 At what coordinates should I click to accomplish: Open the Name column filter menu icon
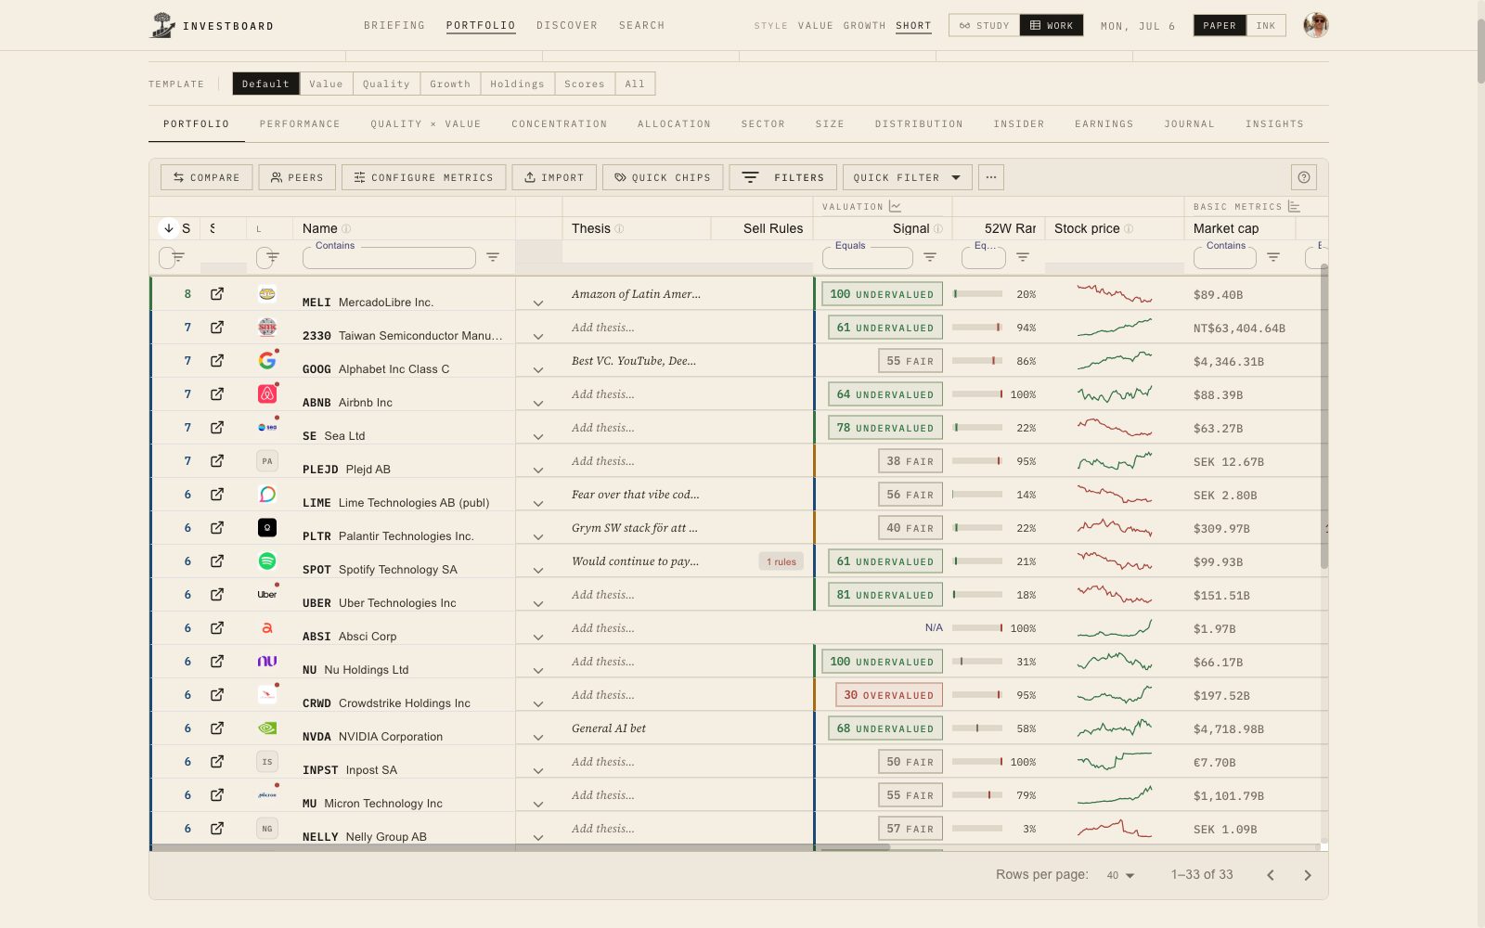coord(493,257)
